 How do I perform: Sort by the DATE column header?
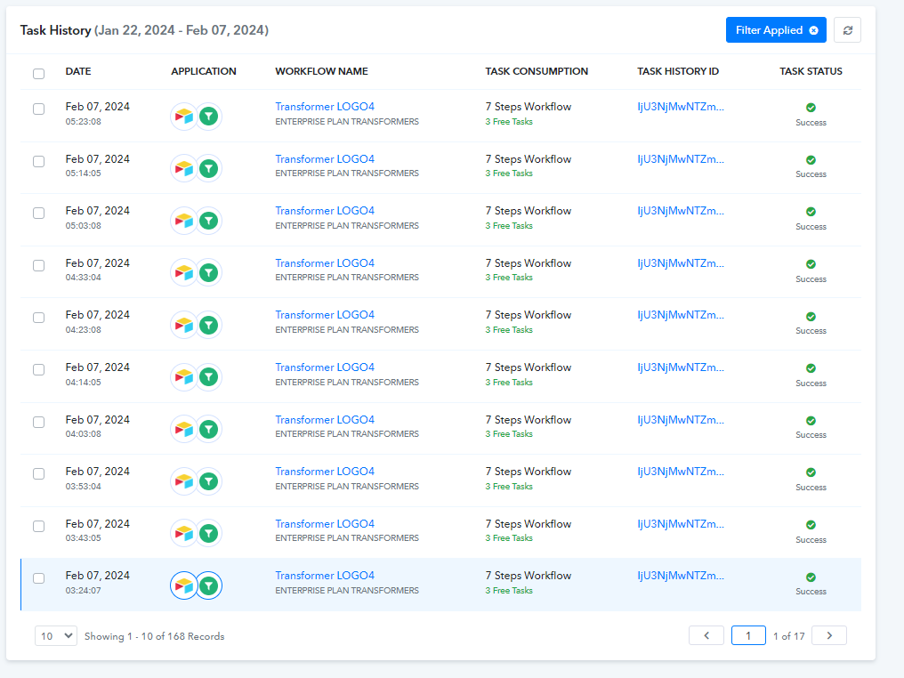(x=78, y=71)
